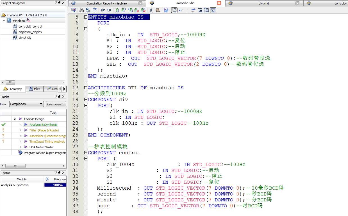The image size is (348, 216).
Task: Open Program Device programmer icon
Action: click(x=20, y=153)
